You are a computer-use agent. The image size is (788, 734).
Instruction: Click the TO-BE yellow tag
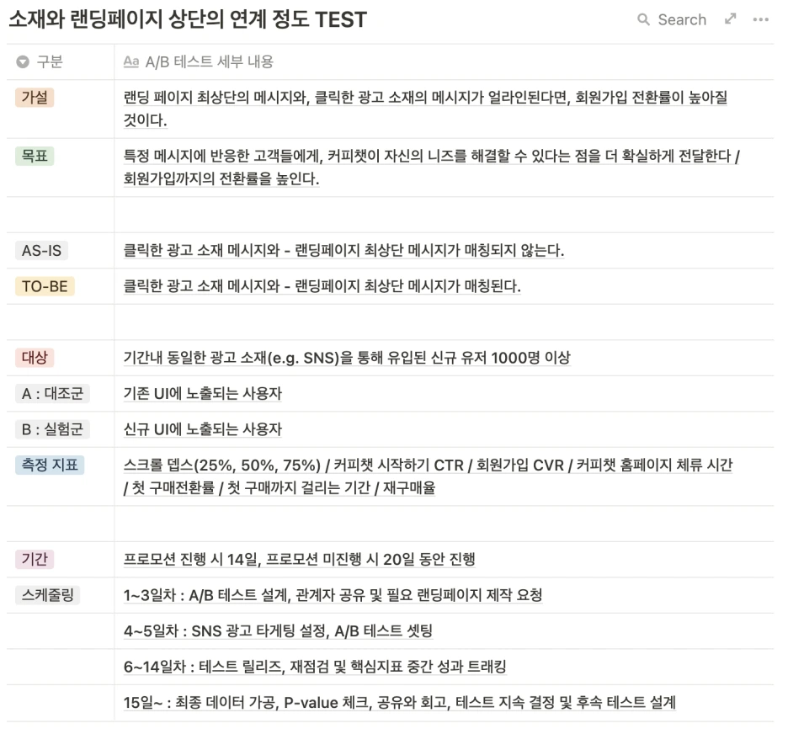(45, 286)
